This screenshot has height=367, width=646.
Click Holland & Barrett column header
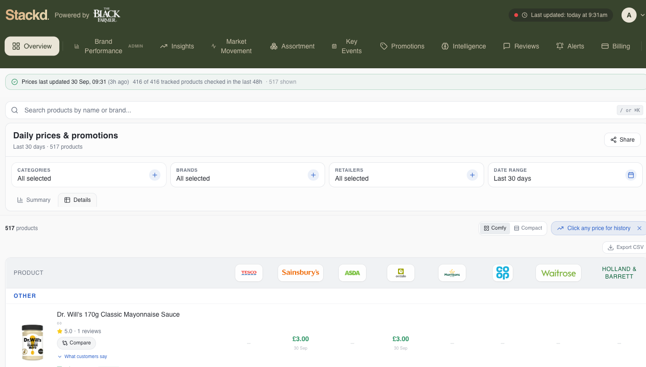[619, 273]
